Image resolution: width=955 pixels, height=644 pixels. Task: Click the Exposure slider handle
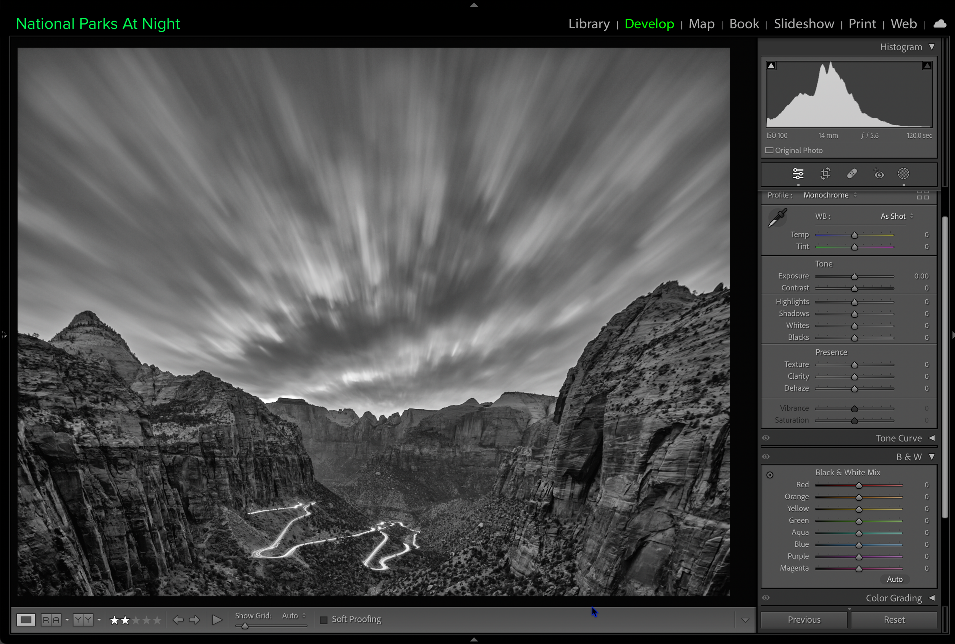coord(854,276)
